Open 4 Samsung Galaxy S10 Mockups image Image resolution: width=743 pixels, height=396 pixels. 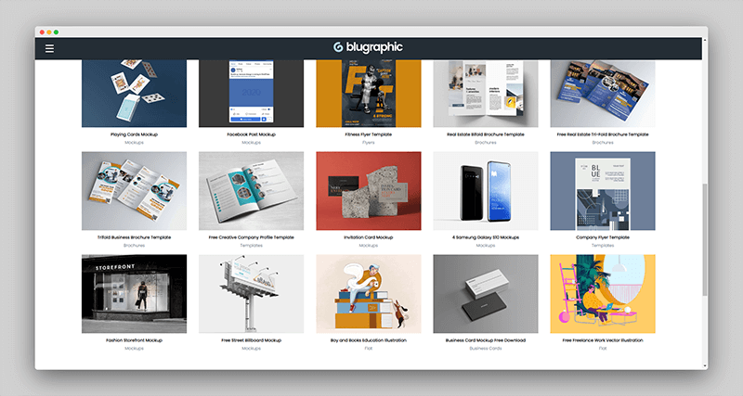tap(485, 191)
